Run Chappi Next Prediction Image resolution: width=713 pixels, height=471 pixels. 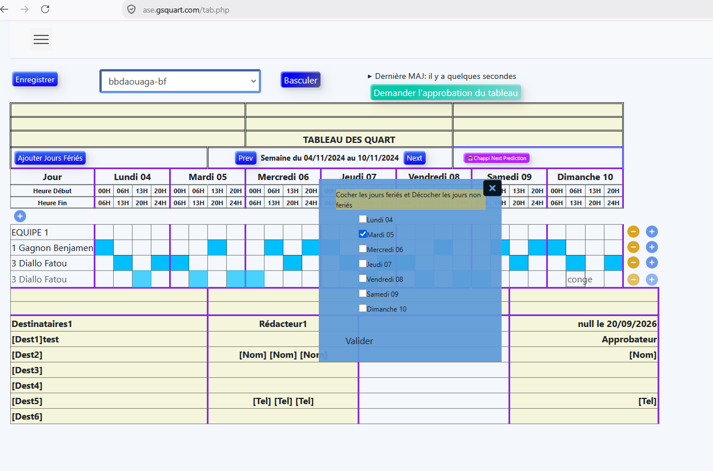point(496,158)
